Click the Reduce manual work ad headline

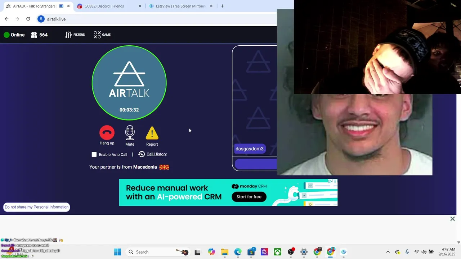pos(174,192)
